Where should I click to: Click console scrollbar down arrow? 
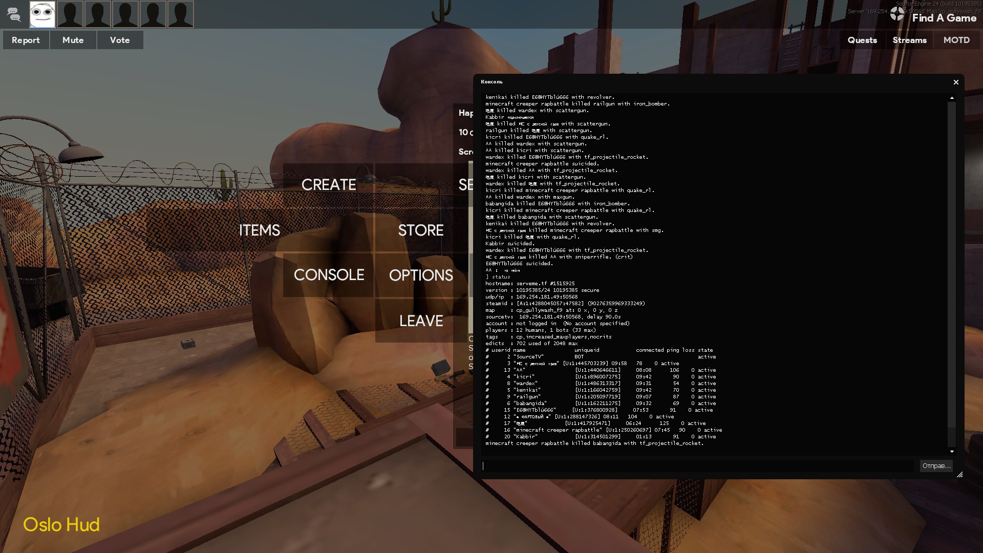pos(952,452)
